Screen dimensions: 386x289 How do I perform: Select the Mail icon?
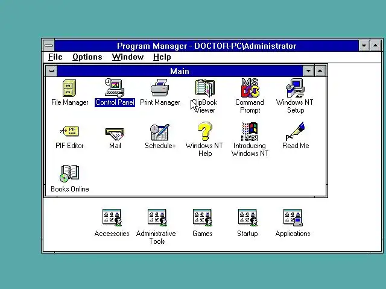click(115, 134)
